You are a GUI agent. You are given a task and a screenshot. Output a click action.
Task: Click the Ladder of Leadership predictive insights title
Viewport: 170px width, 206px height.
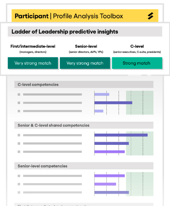pyautogui.click(x=65, y=32)
